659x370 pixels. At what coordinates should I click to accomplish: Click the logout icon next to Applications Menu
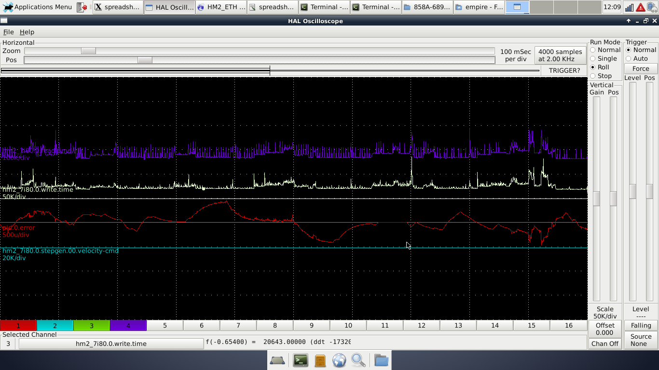[x=82, y=7]
